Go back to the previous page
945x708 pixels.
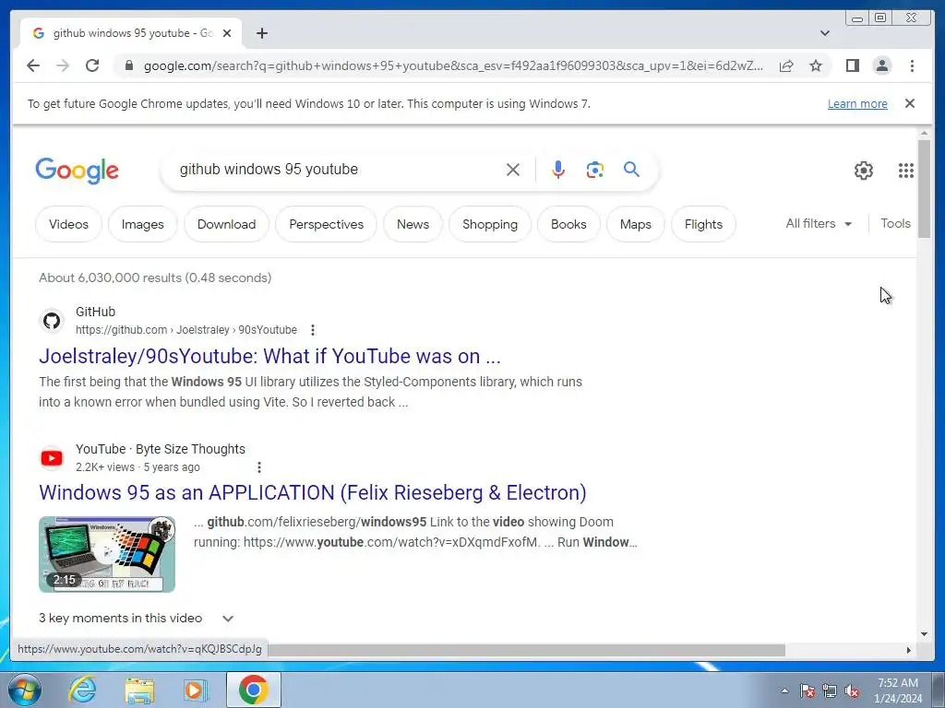33,65
